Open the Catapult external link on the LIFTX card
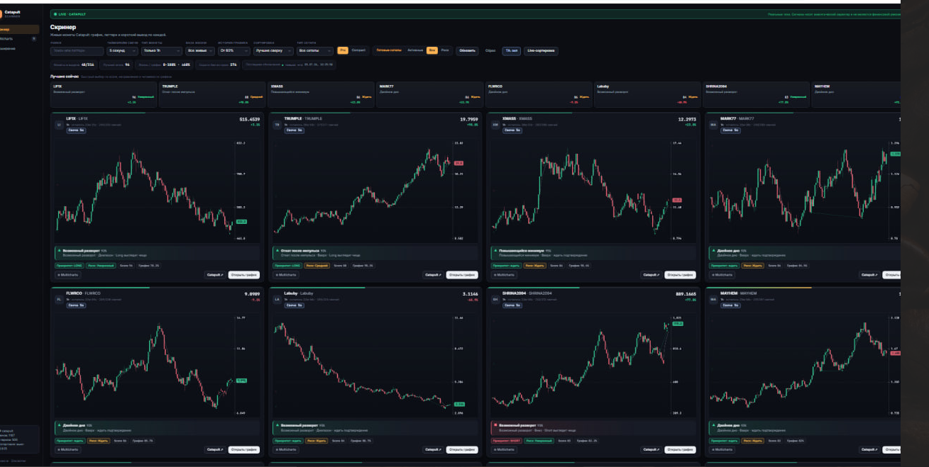Screen dimensions: 929x467 214,275
